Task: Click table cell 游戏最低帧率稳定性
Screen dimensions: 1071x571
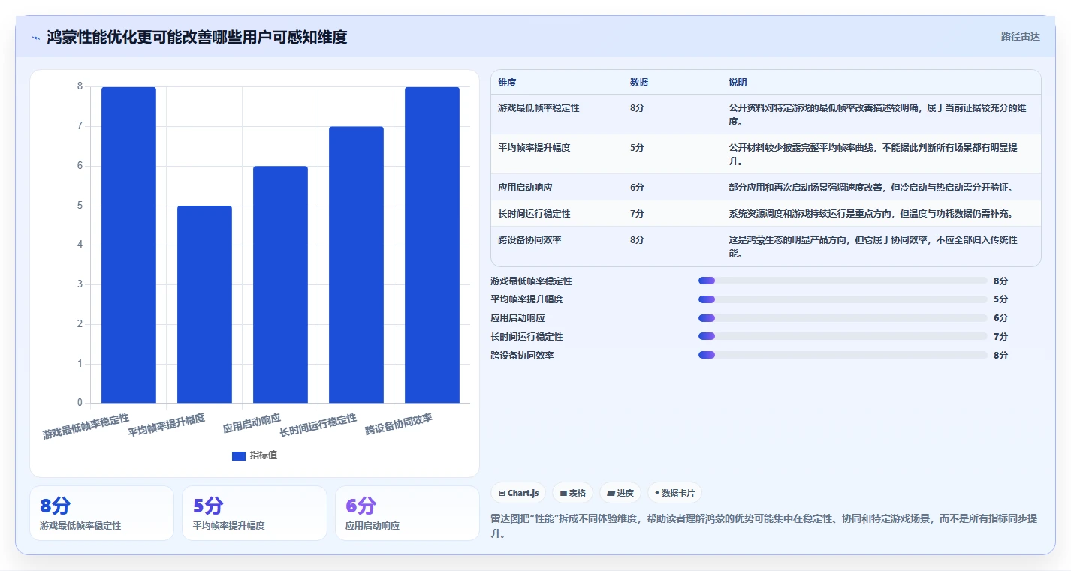Action: [539, 108]
